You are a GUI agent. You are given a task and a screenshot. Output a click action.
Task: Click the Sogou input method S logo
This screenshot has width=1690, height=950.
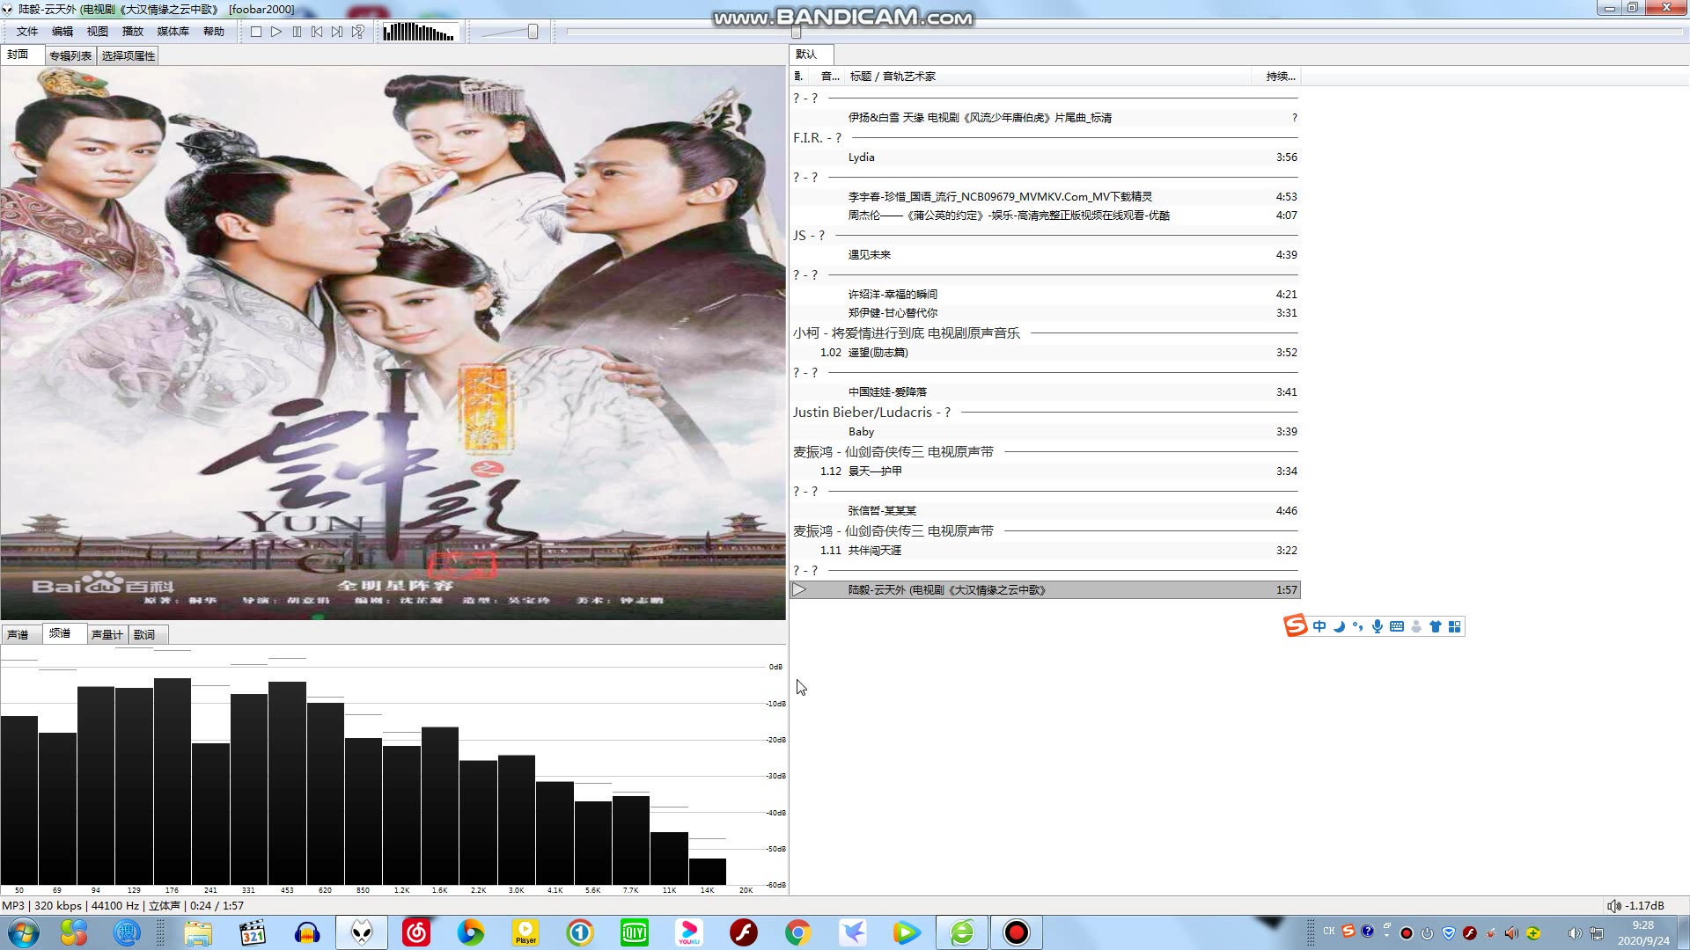pyautogui.click(x=1295, y=626)
